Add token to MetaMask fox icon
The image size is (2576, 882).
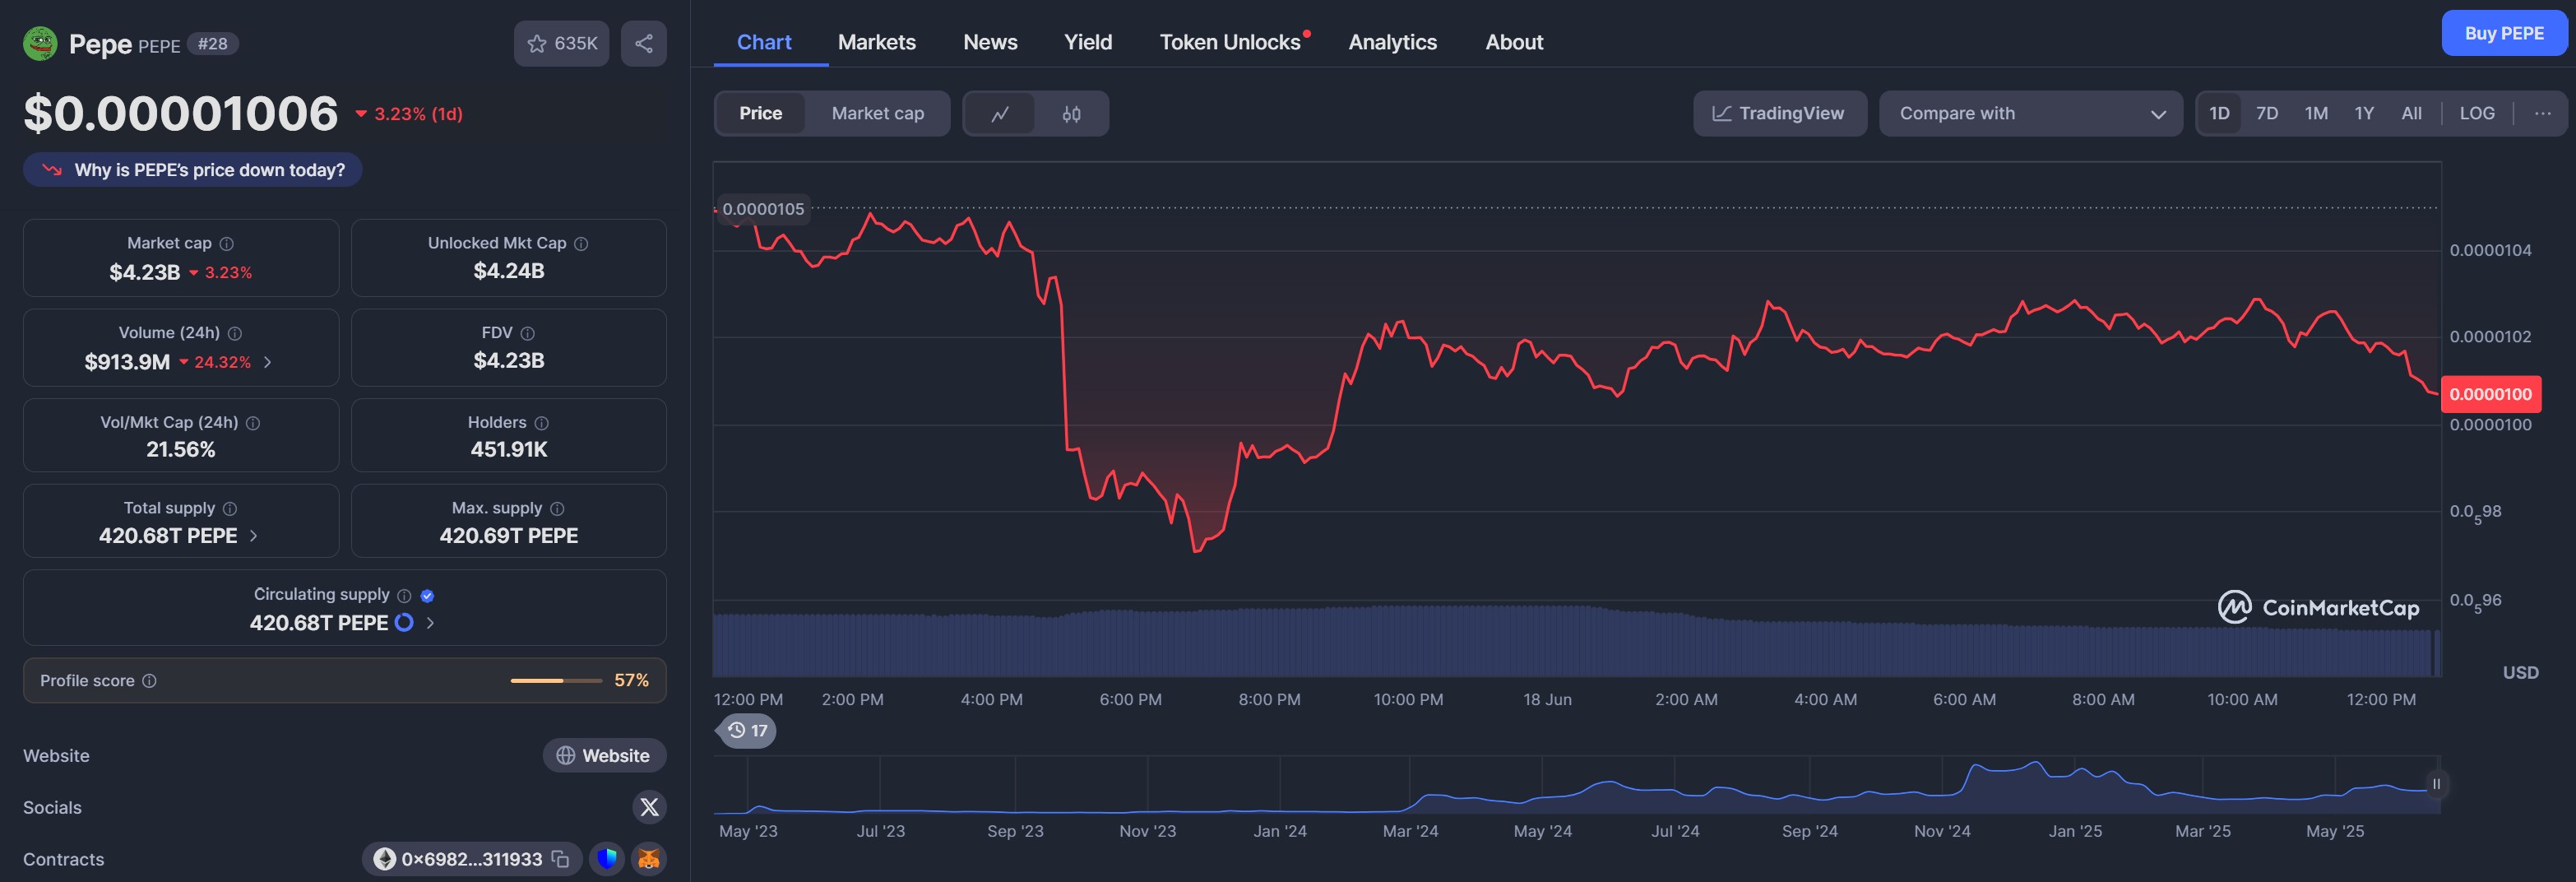click(x=649, y=858)
